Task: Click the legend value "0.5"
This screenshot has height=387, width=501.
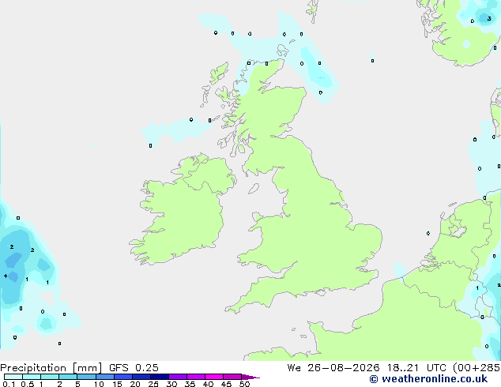Action: pyautogui.click(x=28, y=384)
